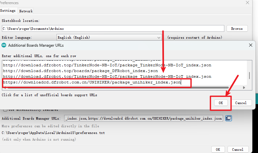
Task: Click the Browse button for sketchbook location
Action: point(237,29)
